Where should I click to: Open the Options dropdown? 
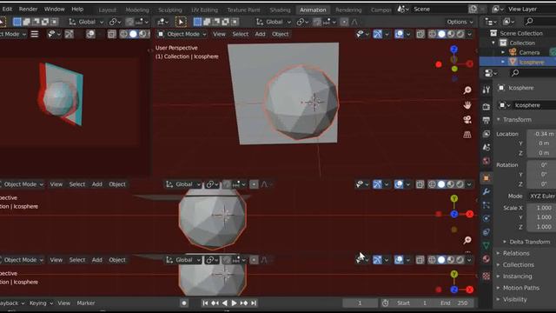click(460, 22)
